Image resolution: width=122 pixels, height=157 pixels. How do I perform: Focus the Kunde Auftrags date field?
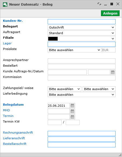point(99,72)
